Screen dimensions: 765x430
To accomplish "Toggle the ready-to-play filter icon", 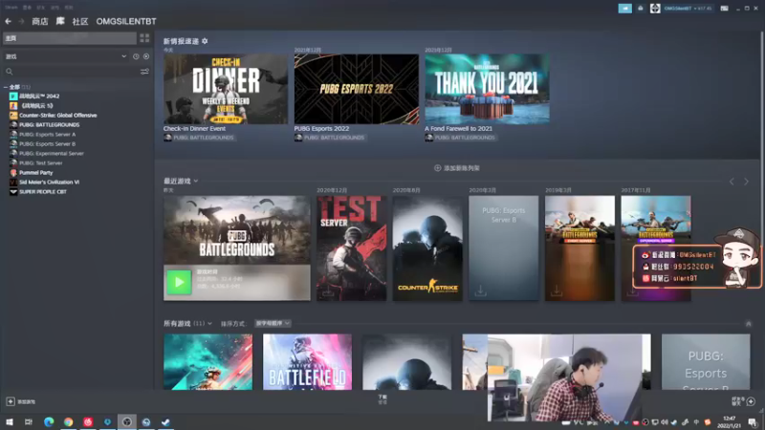I will click(x=146, y=56).
